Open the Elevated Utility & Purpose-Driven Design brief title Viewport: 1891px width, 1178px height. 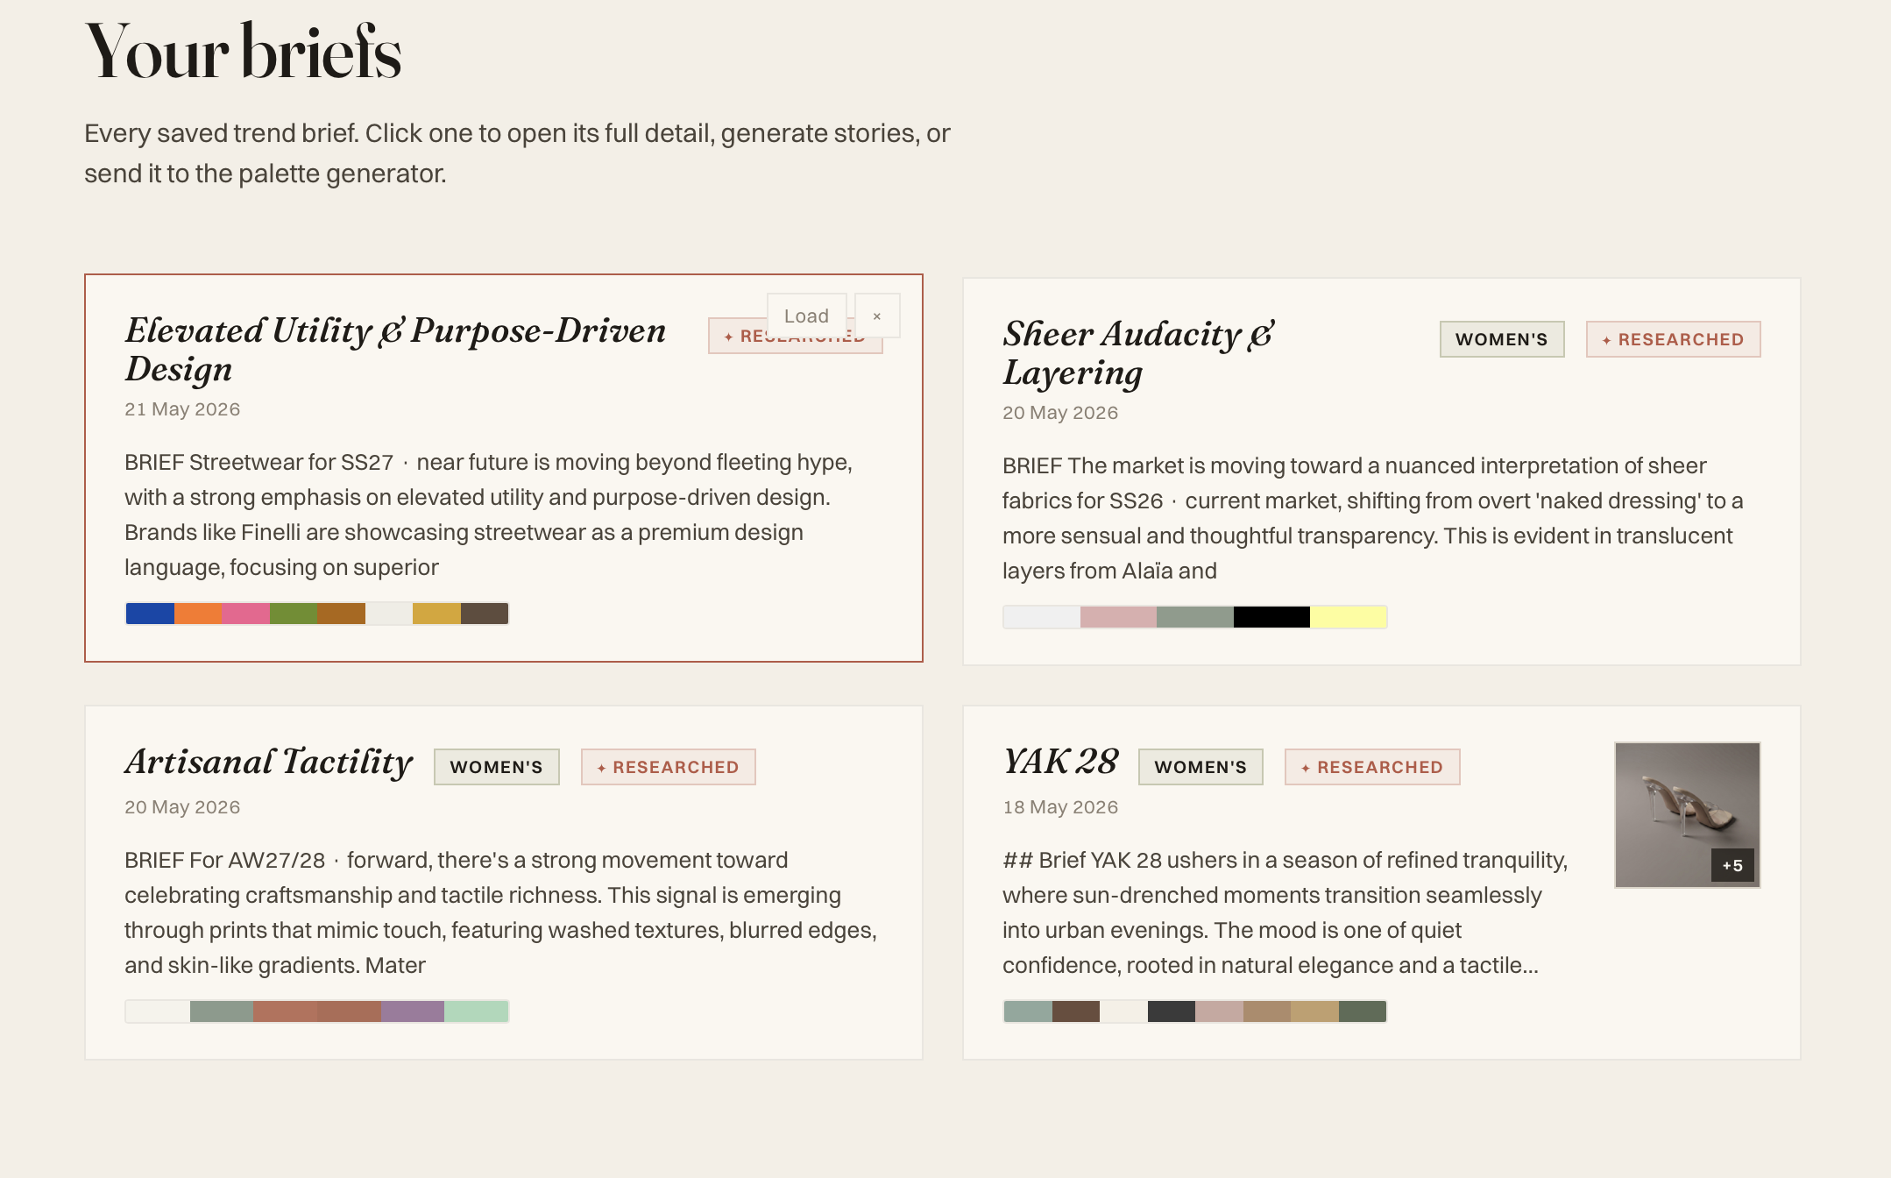pos(396,350)
